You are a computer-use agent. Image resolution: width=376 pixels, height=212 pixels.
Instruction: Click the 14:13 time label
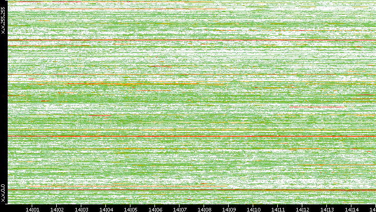[327, 209]
